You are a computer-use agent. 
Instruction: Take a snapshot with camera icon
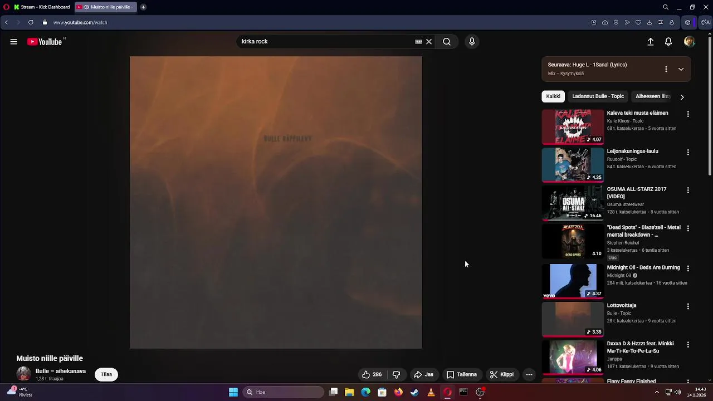(x=605, y=22)
